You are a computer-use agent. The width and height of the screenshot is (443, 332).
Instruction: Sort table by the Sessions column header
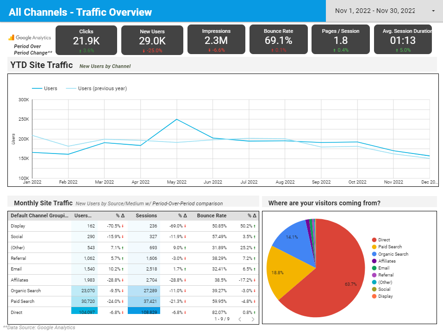[146, 215]
